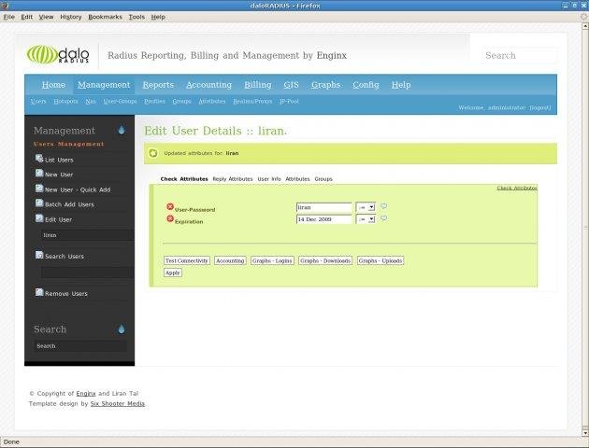The image size is (589, 448).
Task: Open the Enginx footer link
Action: pyautogui.click(x=86, y=393)
